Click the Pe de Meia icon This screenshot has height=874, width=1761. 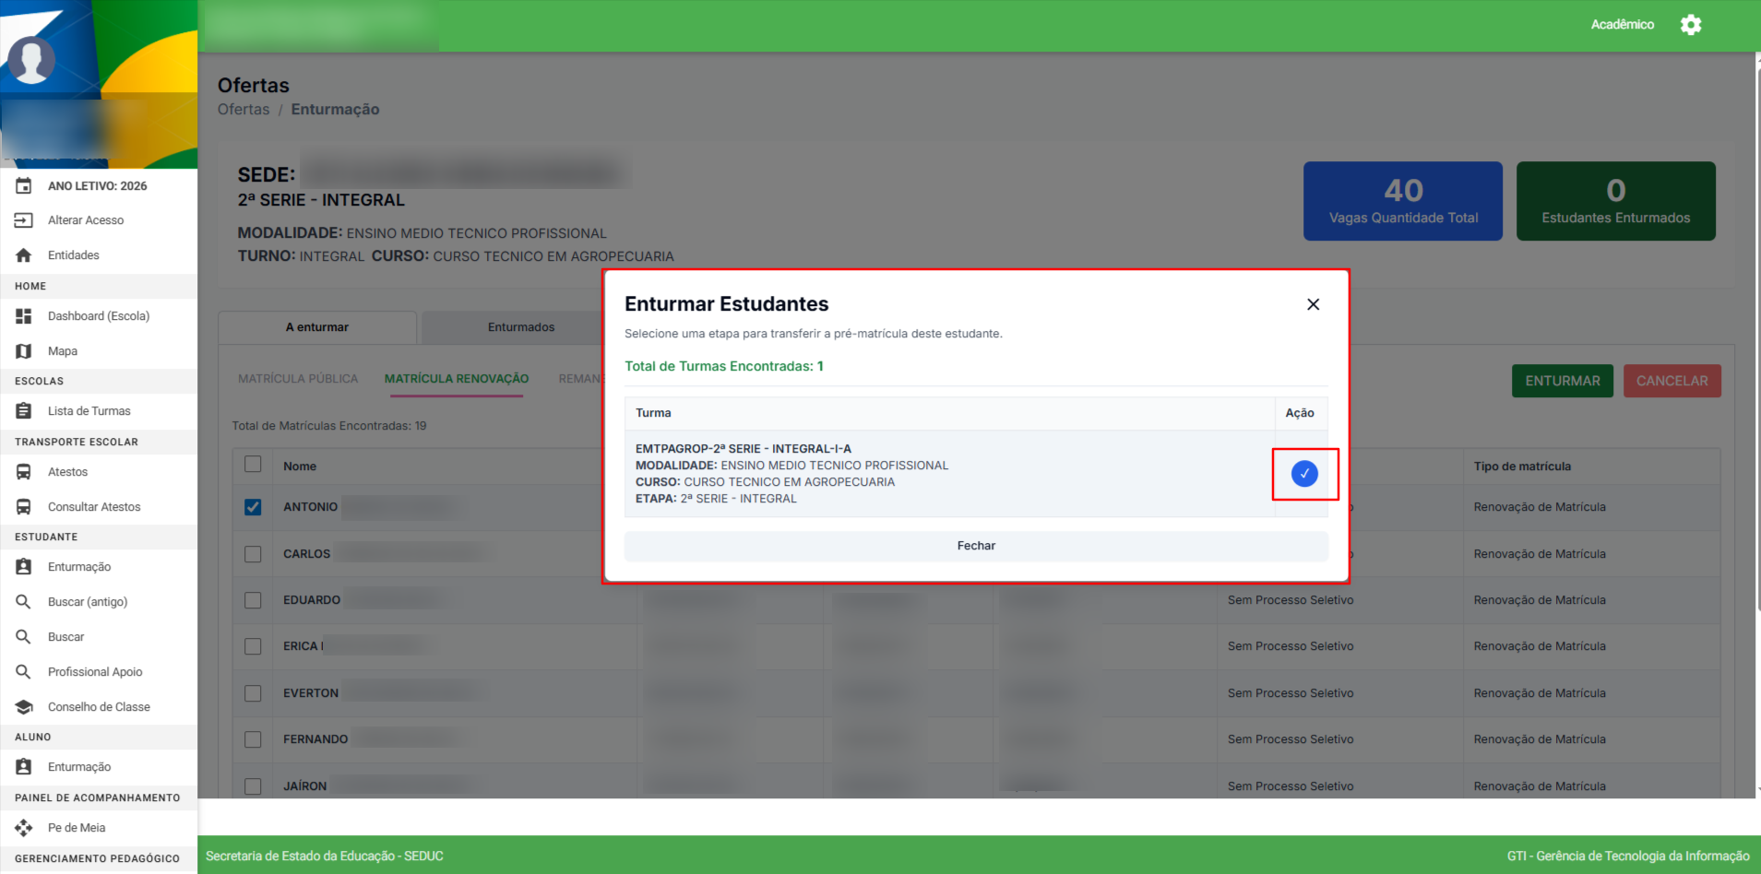24,828
